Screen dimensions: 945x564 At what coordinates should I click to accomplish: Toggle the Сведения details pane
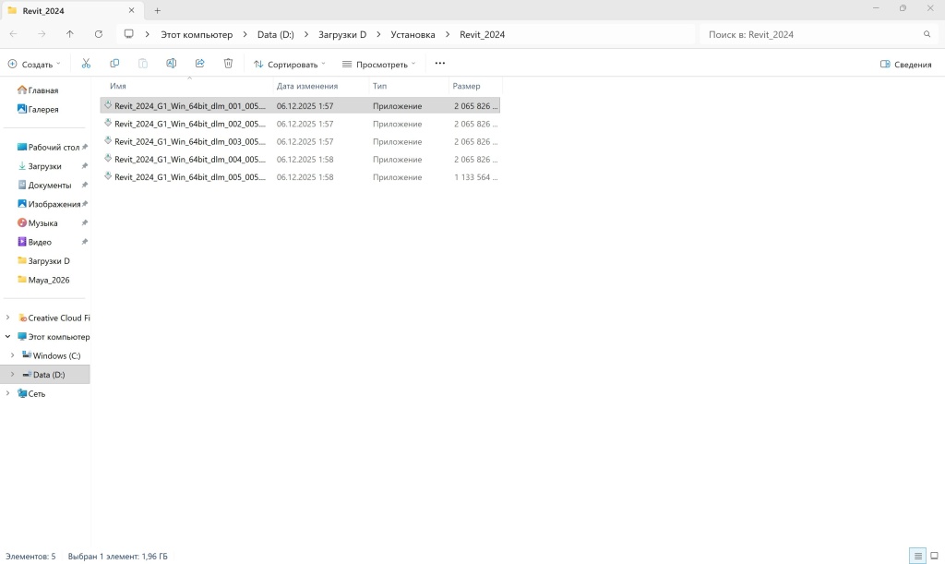(x=906, y=64)
